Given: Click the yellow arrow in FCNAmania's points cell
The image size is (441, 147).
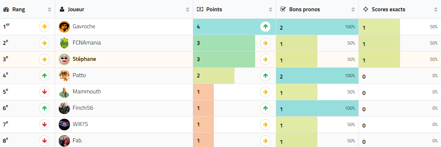Looking at the screenshot, I should pyautogui.click(x=265, y=43).
